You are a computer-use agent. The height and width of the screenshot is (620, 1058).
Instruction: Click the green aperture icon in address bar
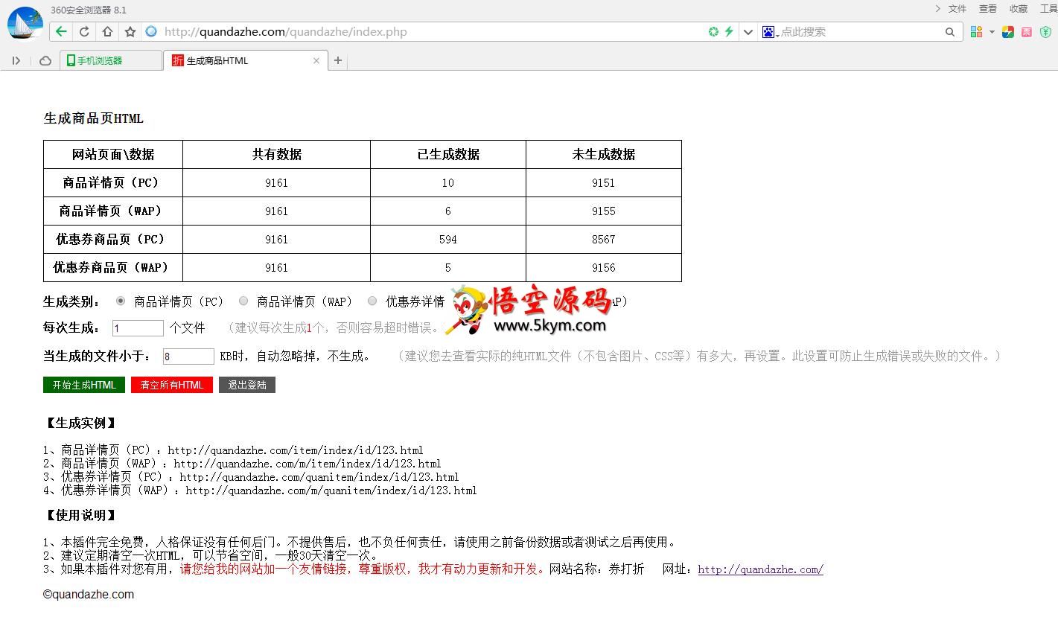(713, 31)
